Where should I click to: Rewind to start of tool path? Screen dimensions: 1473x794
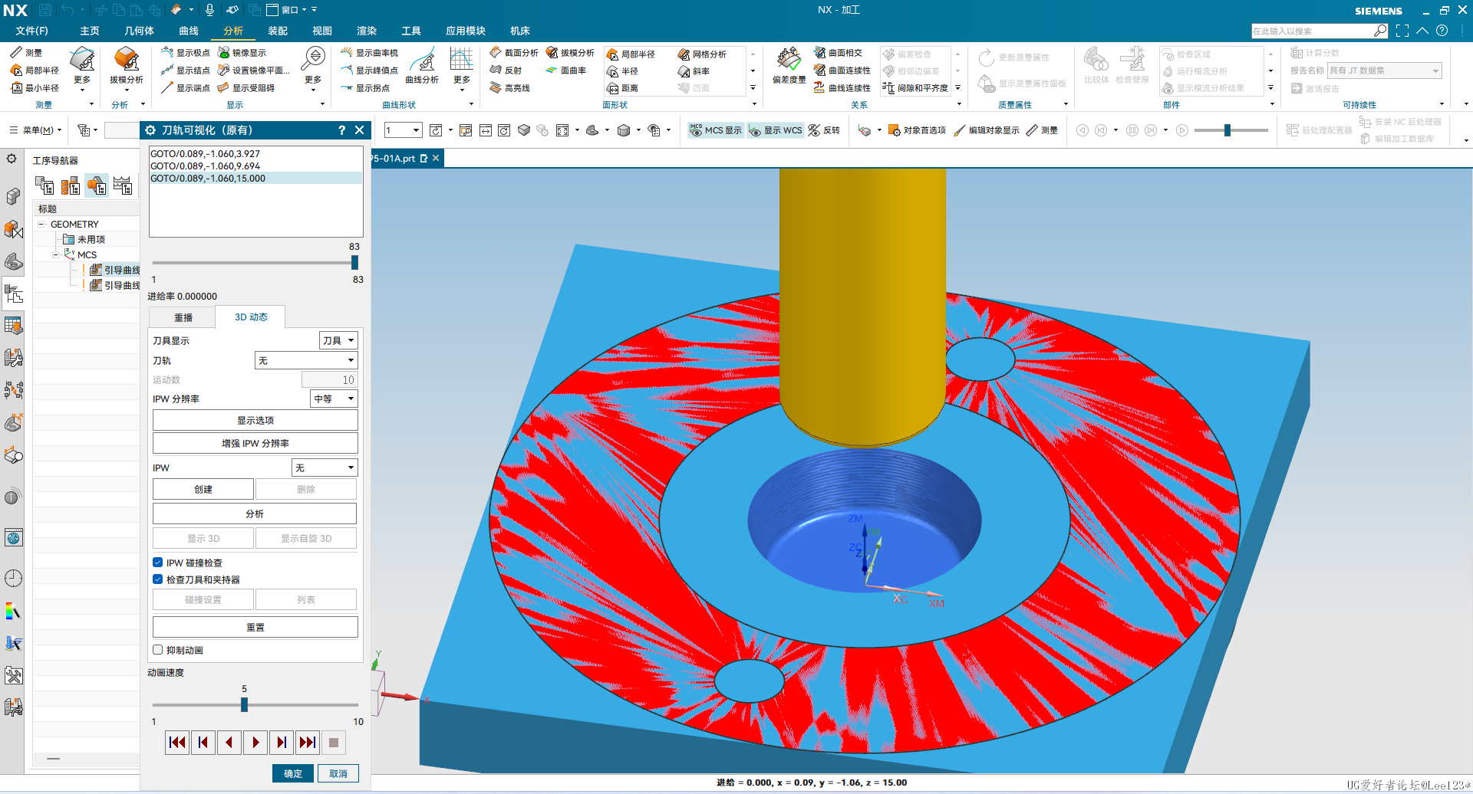click(177, 742)
